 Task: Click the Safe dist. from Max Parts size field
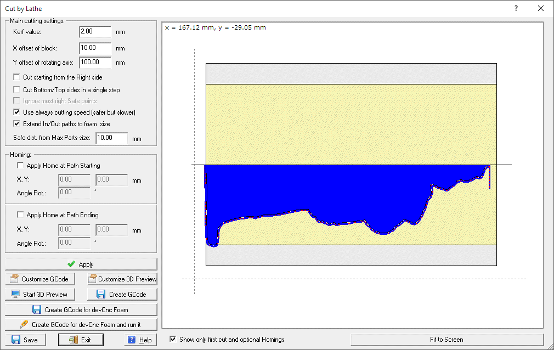tap(111, 138)
